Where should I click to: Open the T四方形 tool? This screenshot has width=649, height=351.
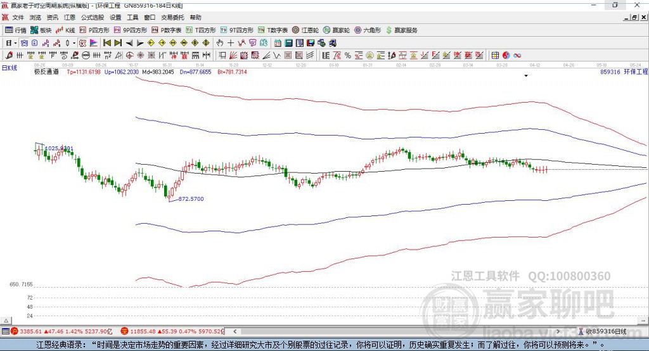coord(201,30)
